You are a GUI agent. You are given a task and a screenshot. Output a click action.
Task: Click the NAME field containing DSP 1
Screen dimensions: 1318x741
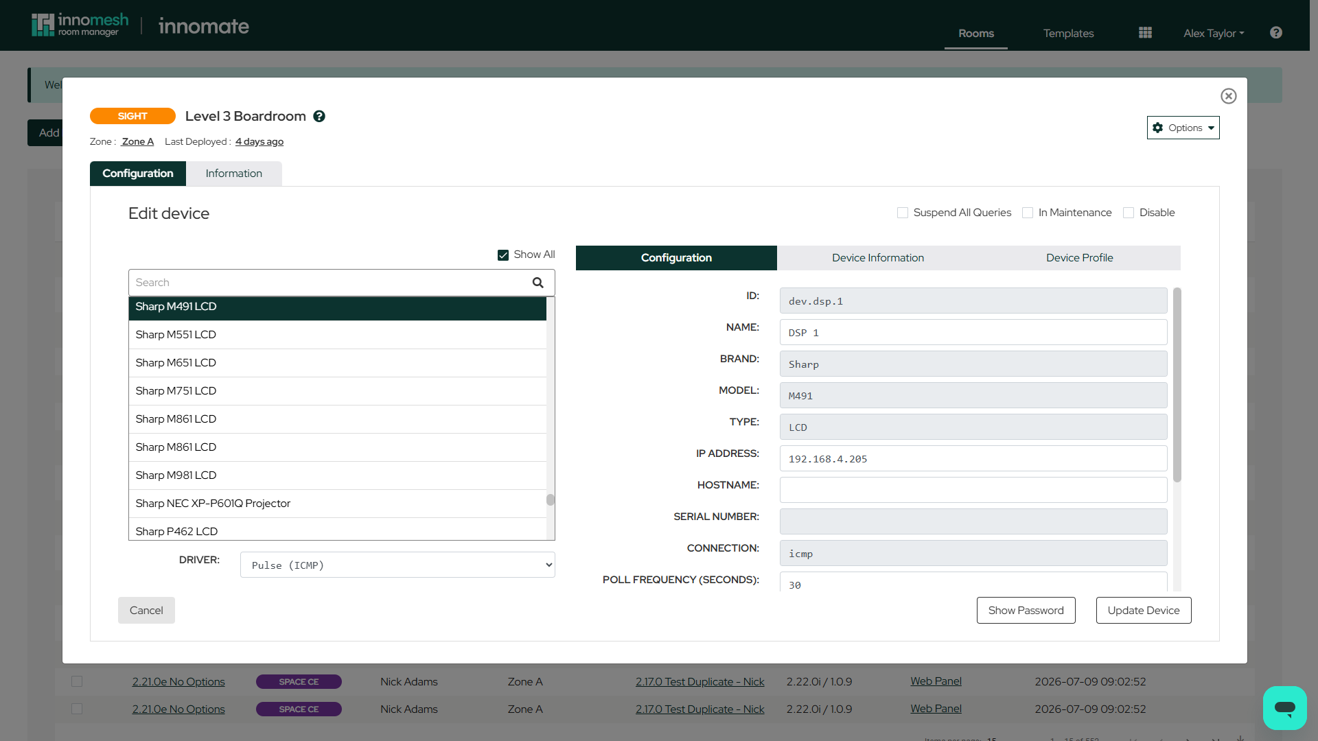(973, 332)
